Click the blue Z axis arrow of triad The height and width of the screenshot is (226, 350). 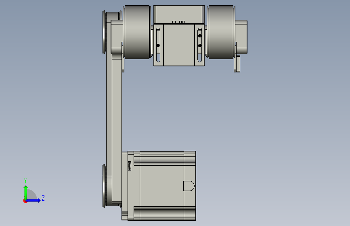pos(34,200)
